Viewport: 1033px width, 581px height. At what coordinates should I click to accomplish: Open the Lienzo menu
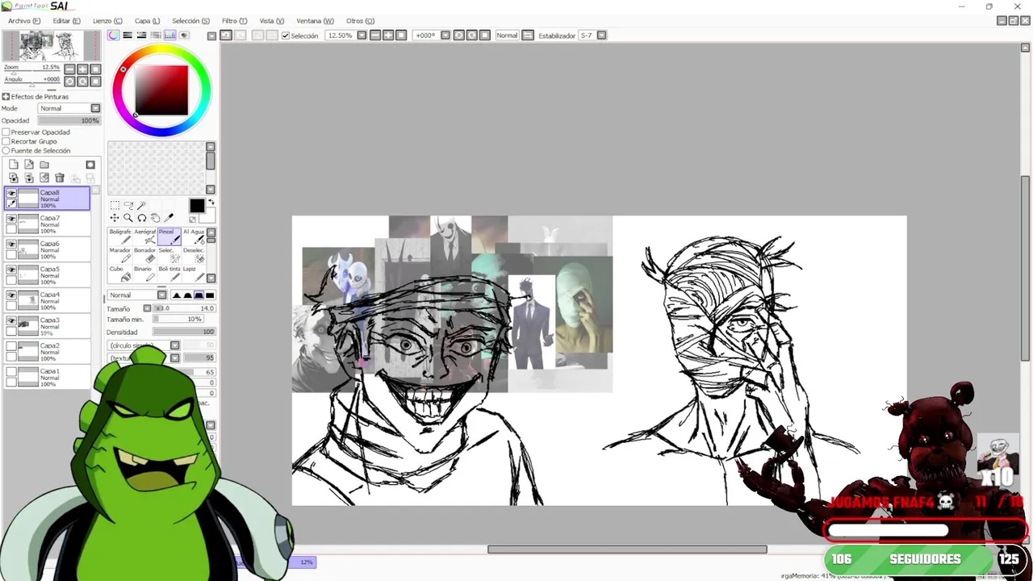tap(107, 21)
